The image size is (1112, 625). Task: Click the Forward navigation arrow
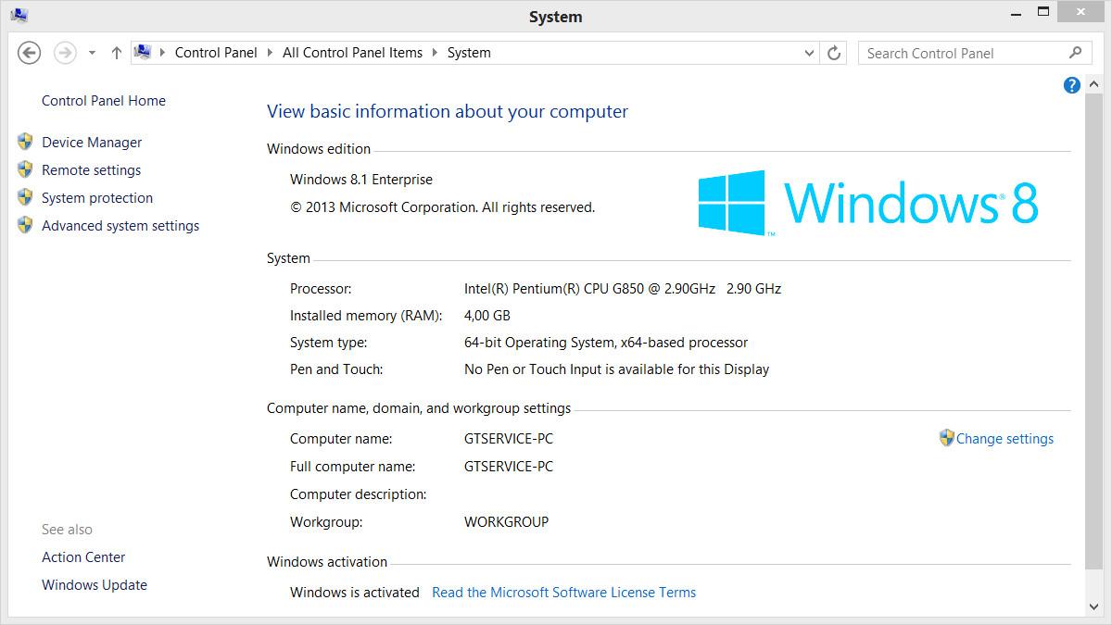(x=65, y=53)
